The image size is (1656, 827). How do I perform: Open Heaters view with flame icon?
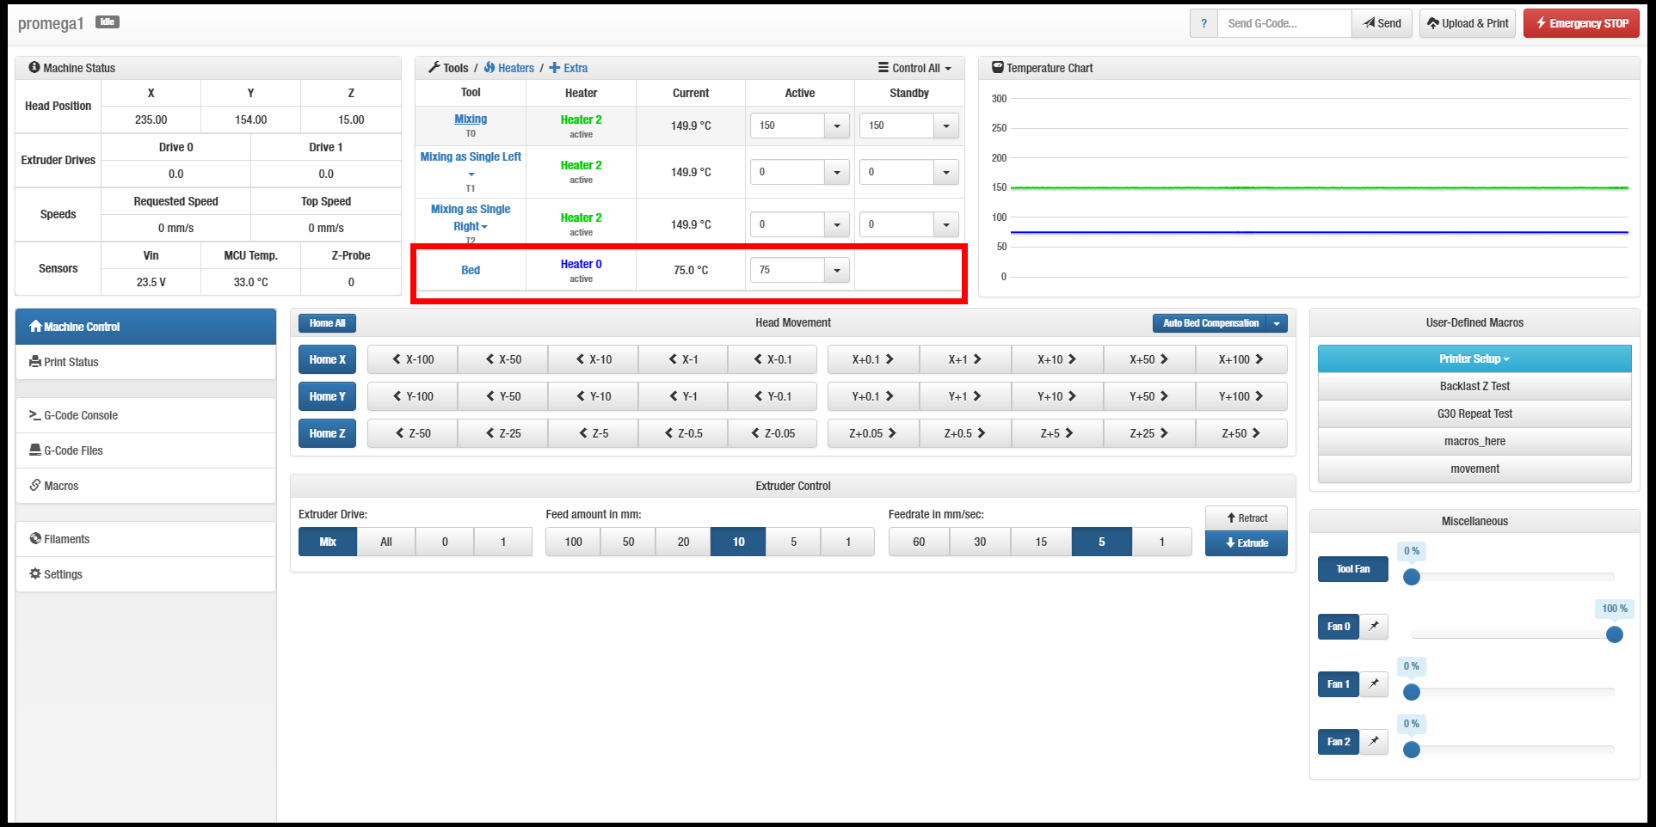pyautogui.click(x=508, y=68)
